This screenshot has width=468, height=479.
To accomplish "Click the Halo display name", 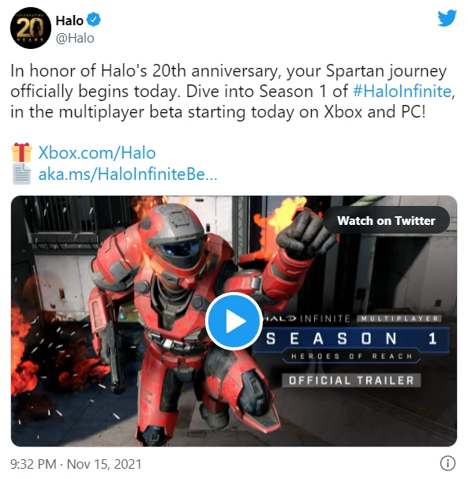I will point(69,21).
